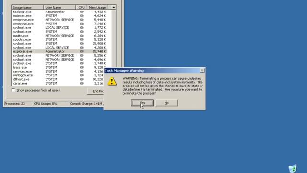Click the 6,284 K memory value
This screenshot has width=307, height=173.
tap(100, 36)
